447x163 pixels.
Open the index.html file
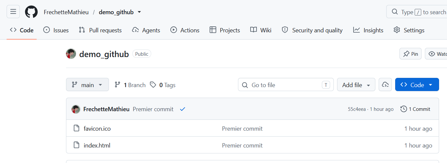click(97, 146)
